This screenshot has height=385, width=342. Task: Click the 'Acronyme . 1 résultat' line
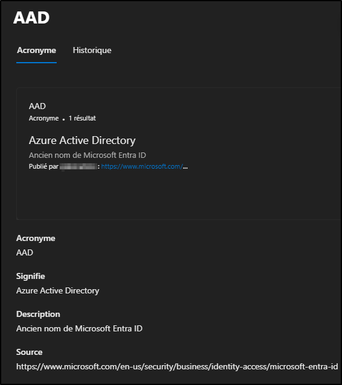click(x=62, y=118)
